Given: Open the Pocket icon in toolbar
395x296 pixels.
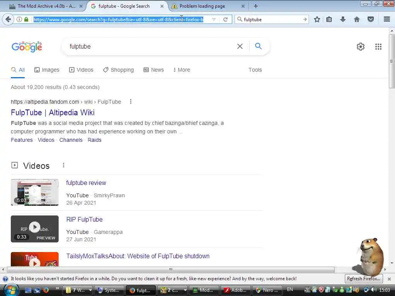Looking at the screenshot, I should tap(371, 19).
